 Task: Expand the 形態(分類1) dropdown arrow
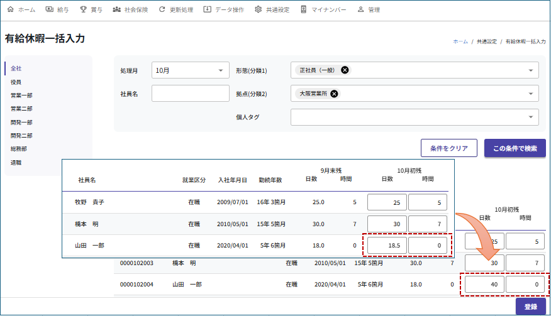531,70
